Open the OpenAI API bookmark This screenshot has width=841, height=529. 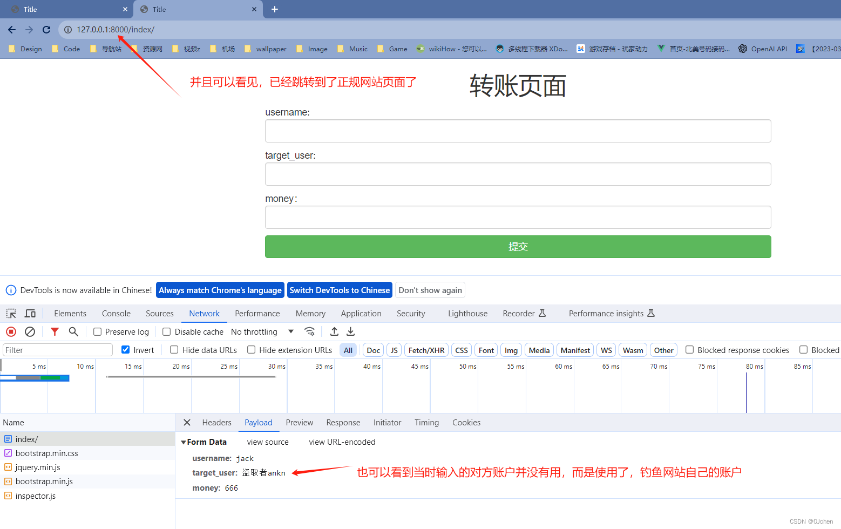(763, 49)
